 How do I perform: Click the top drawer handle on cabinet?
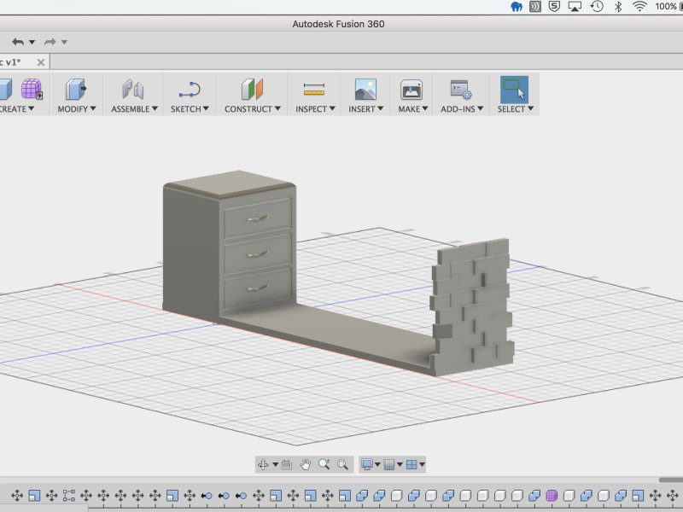(258, 218)
